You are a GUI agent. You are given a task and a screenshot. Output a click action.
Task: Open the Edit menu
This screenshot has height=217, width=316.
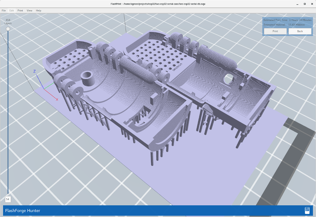[12, 10]
